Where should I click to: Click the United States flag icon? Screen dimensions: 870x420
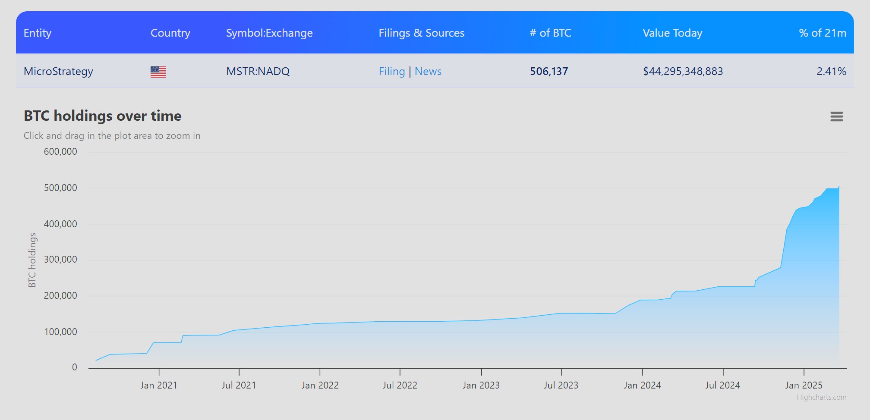158,72
